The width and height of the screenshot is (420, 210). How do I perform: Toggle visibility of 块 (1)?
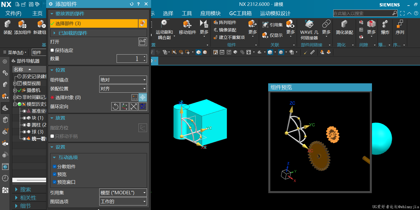pos(24,118)
